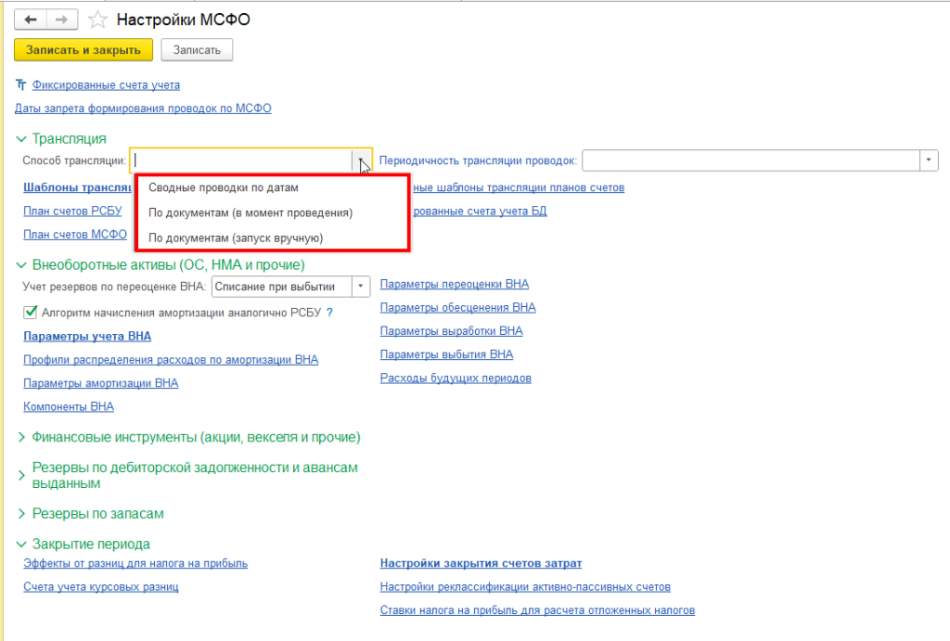This screenshot has width=950, height=641.
Task: Click the help question mark near amortization checkbox
Action: click(x=329, y=313)
